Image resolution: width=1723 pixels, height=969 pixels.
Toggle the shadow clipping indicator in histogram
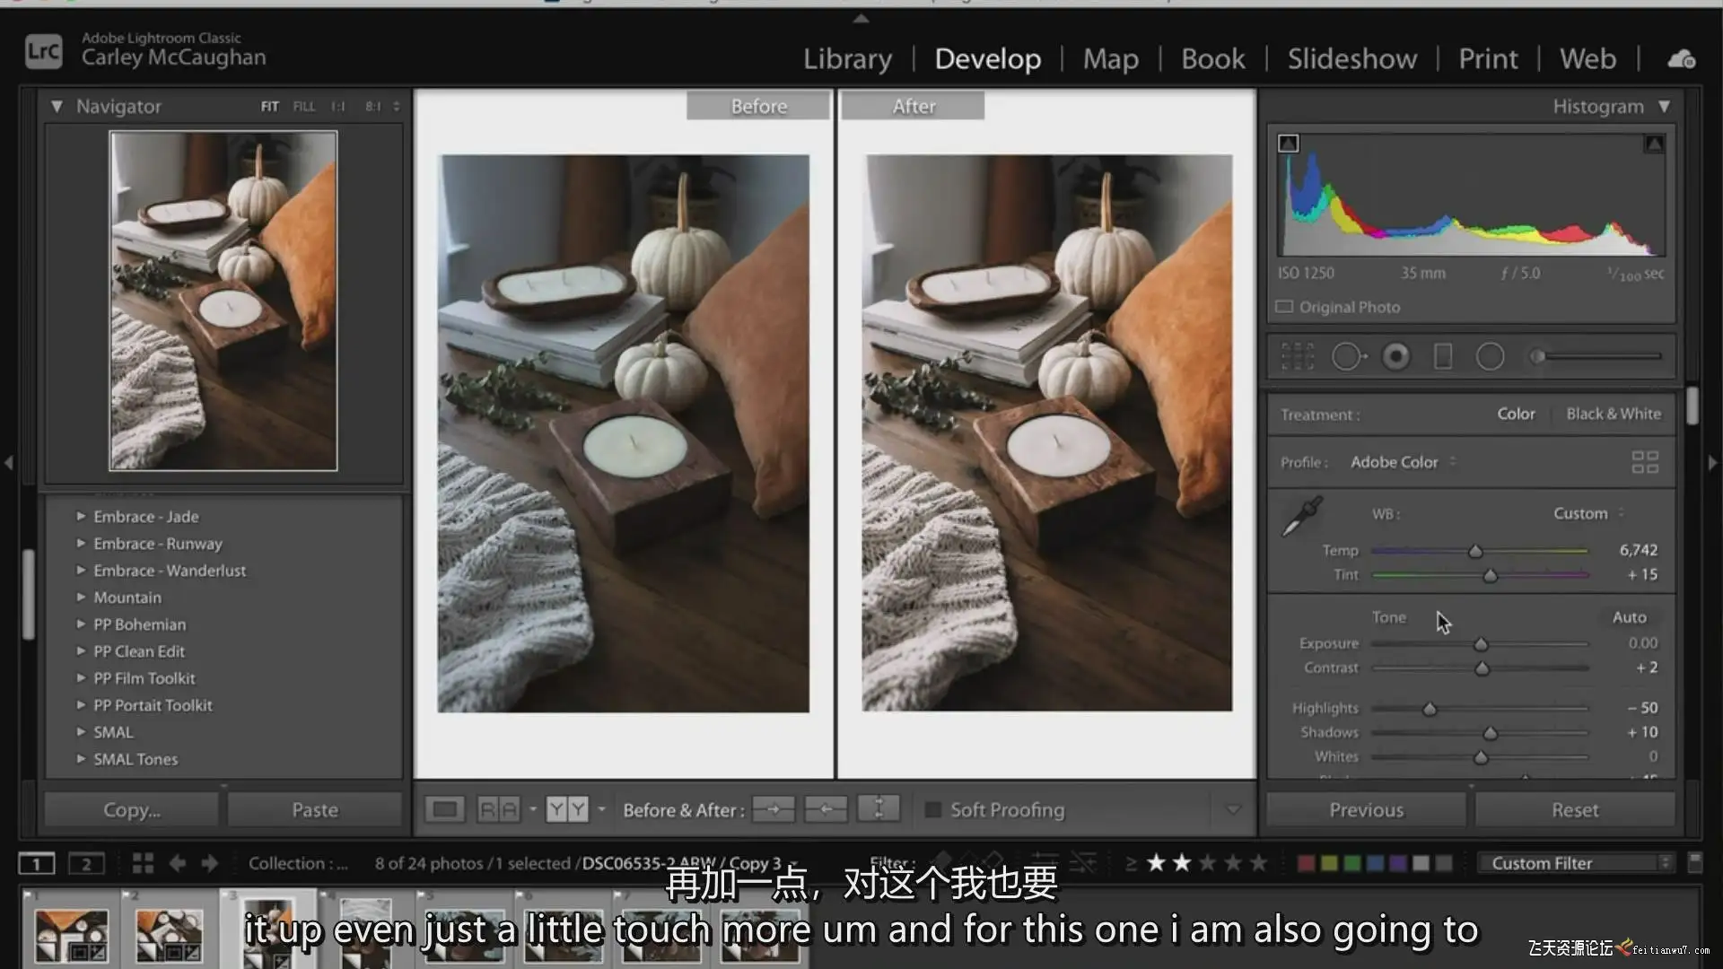click(1289, 144)
